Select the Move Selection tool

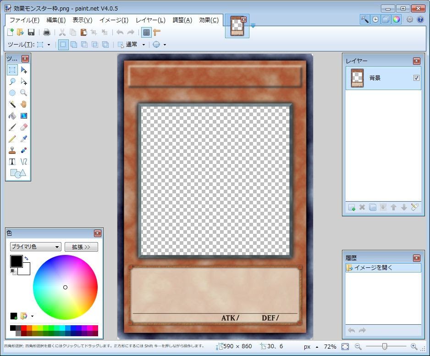click(24, 81)
